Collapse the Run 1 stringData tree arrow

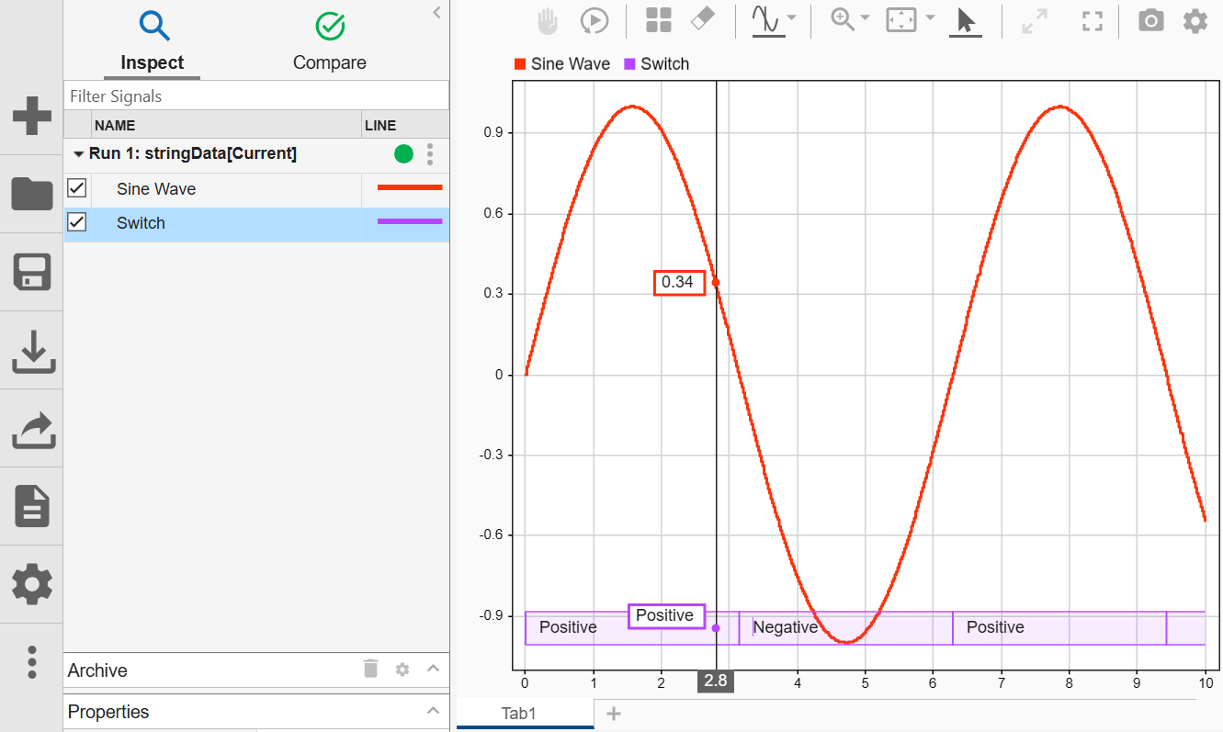coord(79,154)
